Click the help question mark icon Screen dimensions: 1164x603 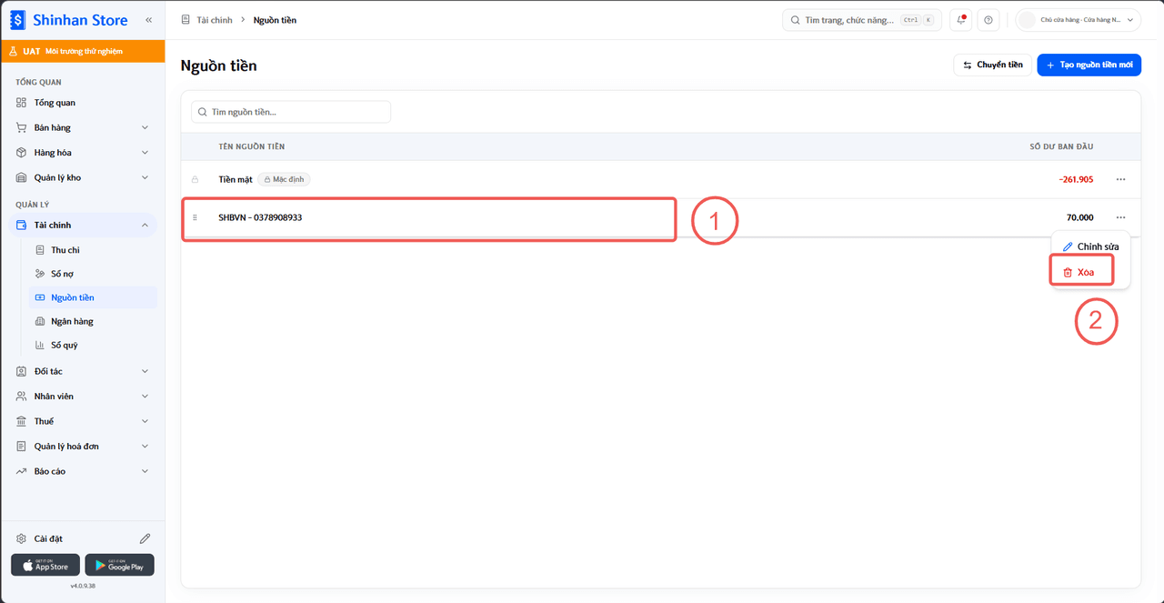pyautogui.click(x=989, y=20)
